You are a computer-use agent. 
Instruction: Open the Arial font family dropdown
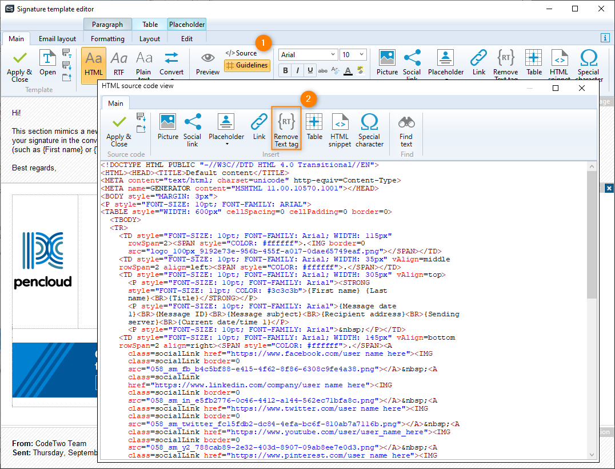[x=307, y=54]
